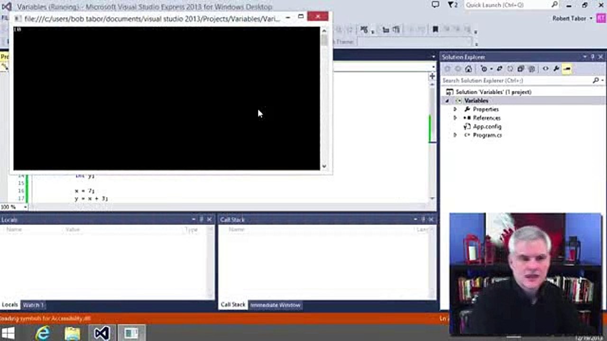Click the Quick Launch magnifier icon
The image size is (607, 341).
555,5
